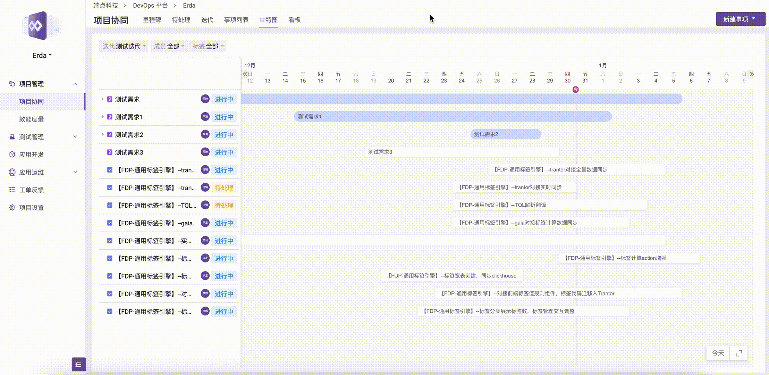Click the fullscreen expand icon near 今天 button
769x375 pixels.
click(x=739, y=353)
